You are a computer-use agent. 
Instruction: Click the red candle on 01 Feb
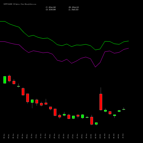coord(92,121)
